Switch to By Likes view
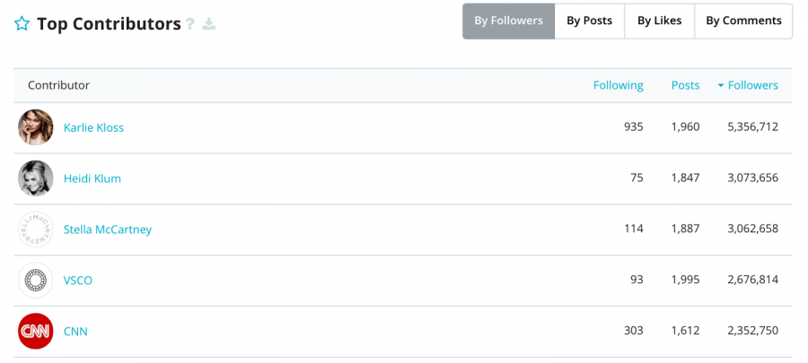Image resolution: width=808 pixels, height=363 pixels. pyautogui.click(x=660, y=22)
